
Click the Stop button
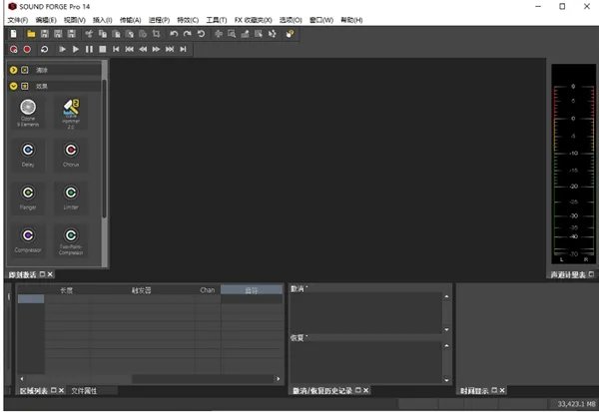[103, 49]
